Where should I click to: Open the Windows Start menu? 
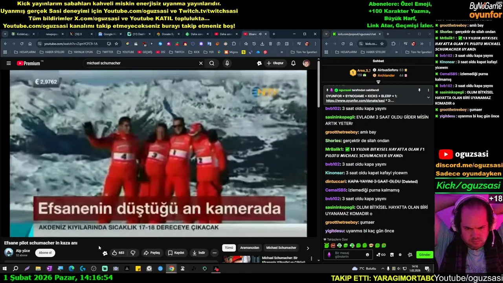5,269
